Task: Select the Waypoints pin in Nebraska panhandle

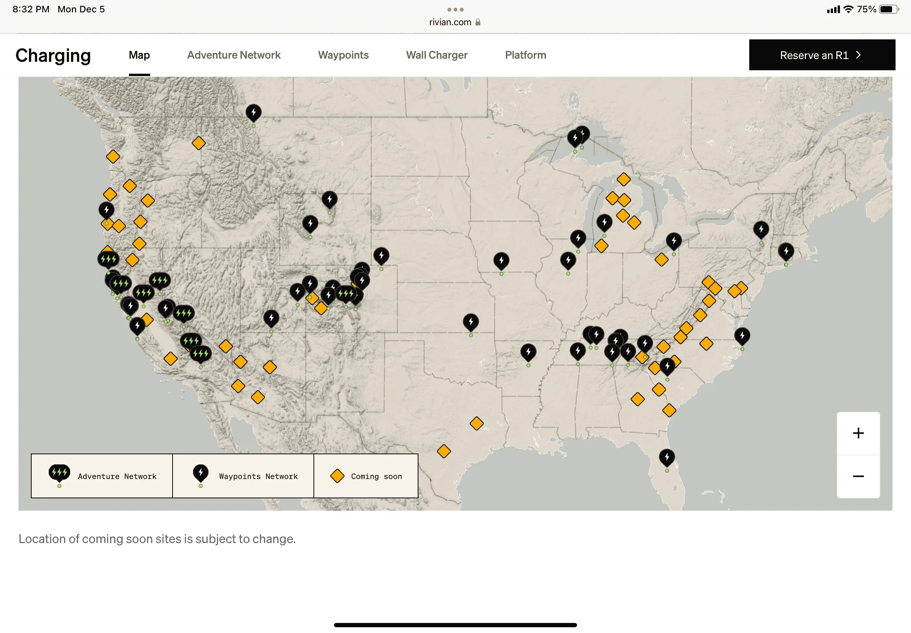Action: click(x=381, y=256)
